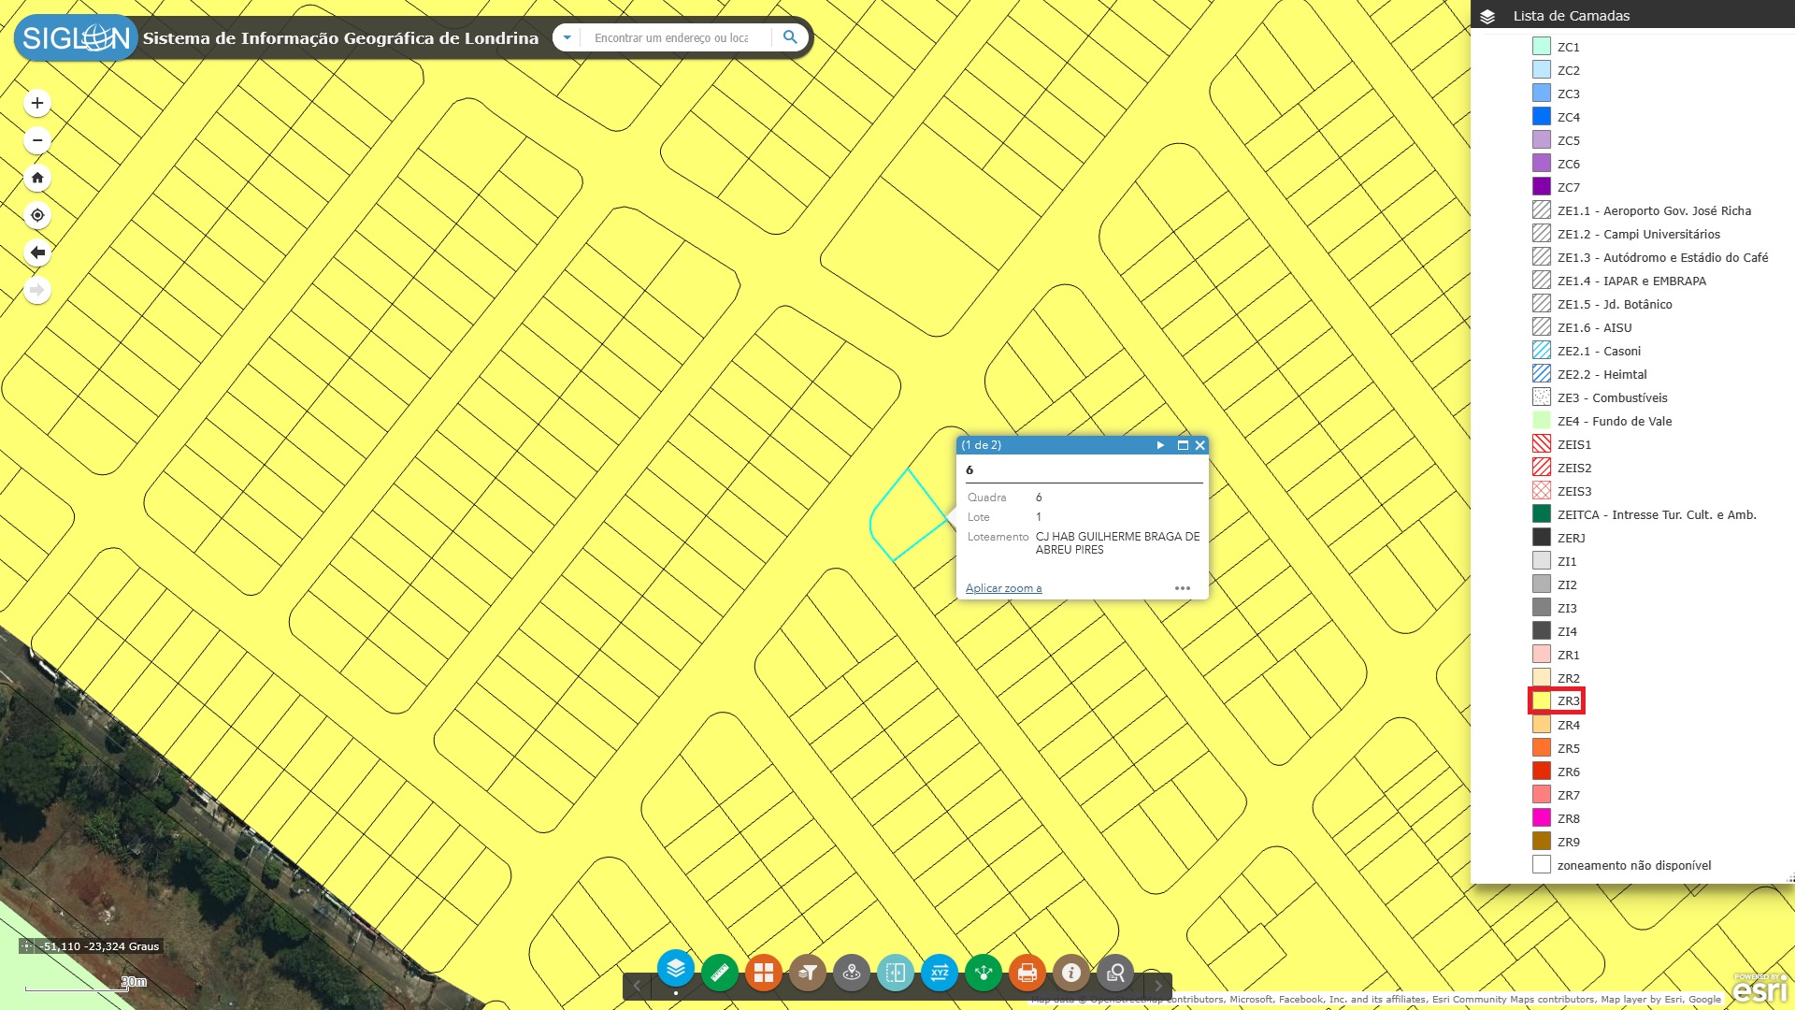Click the ZR5 orange legend swatch
Screen dimensions: 1795x1010
[x=1542, y=748]
